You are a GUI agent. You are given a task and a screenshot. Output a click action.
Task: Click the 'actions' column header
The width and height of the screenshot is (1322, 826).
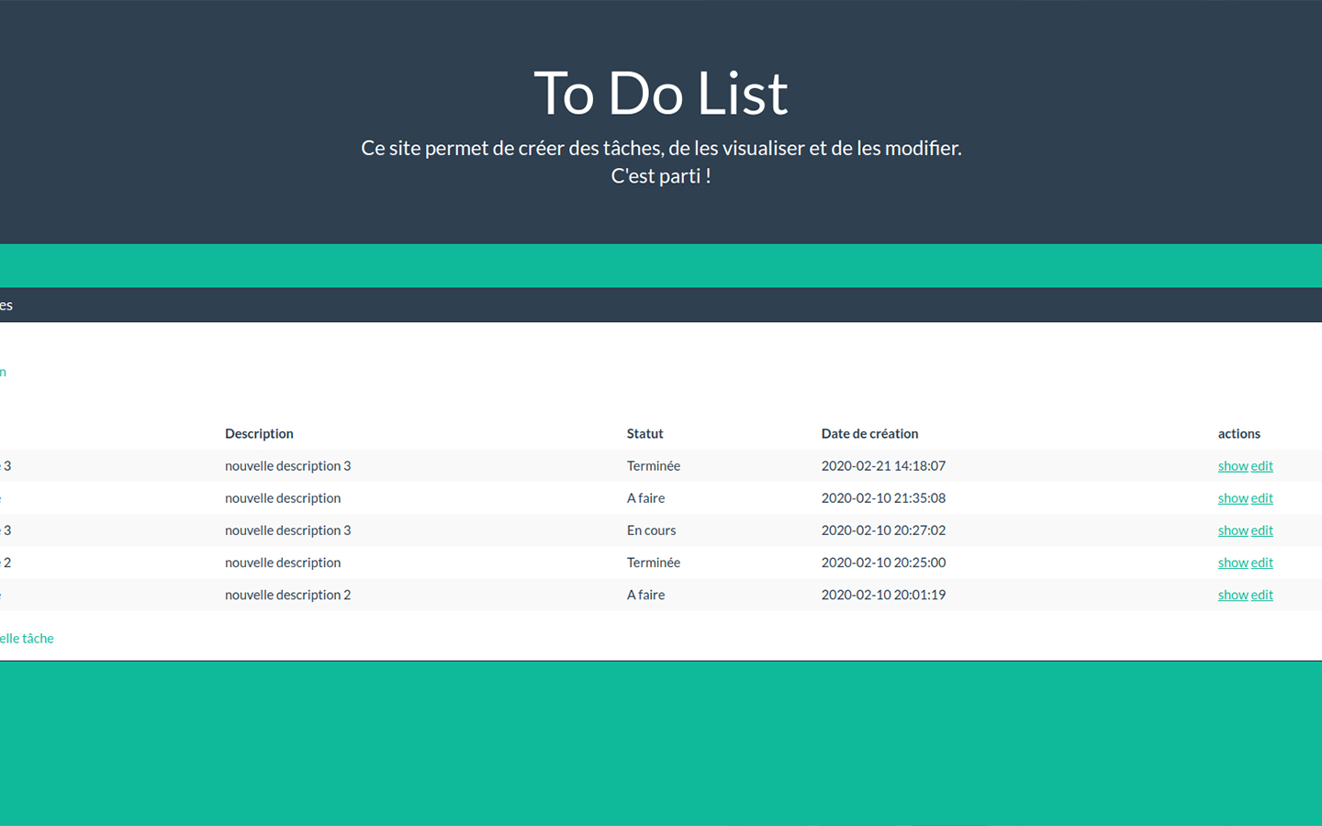tap(1238, 433)
